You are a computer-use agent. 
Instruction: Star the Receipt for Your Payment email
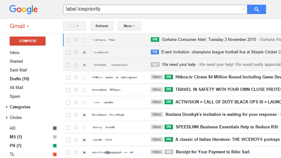tap(76, 152)
